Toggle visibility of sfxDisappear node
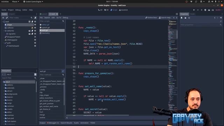The height and width of the screenshot is (126, 224). coord(35,40)
